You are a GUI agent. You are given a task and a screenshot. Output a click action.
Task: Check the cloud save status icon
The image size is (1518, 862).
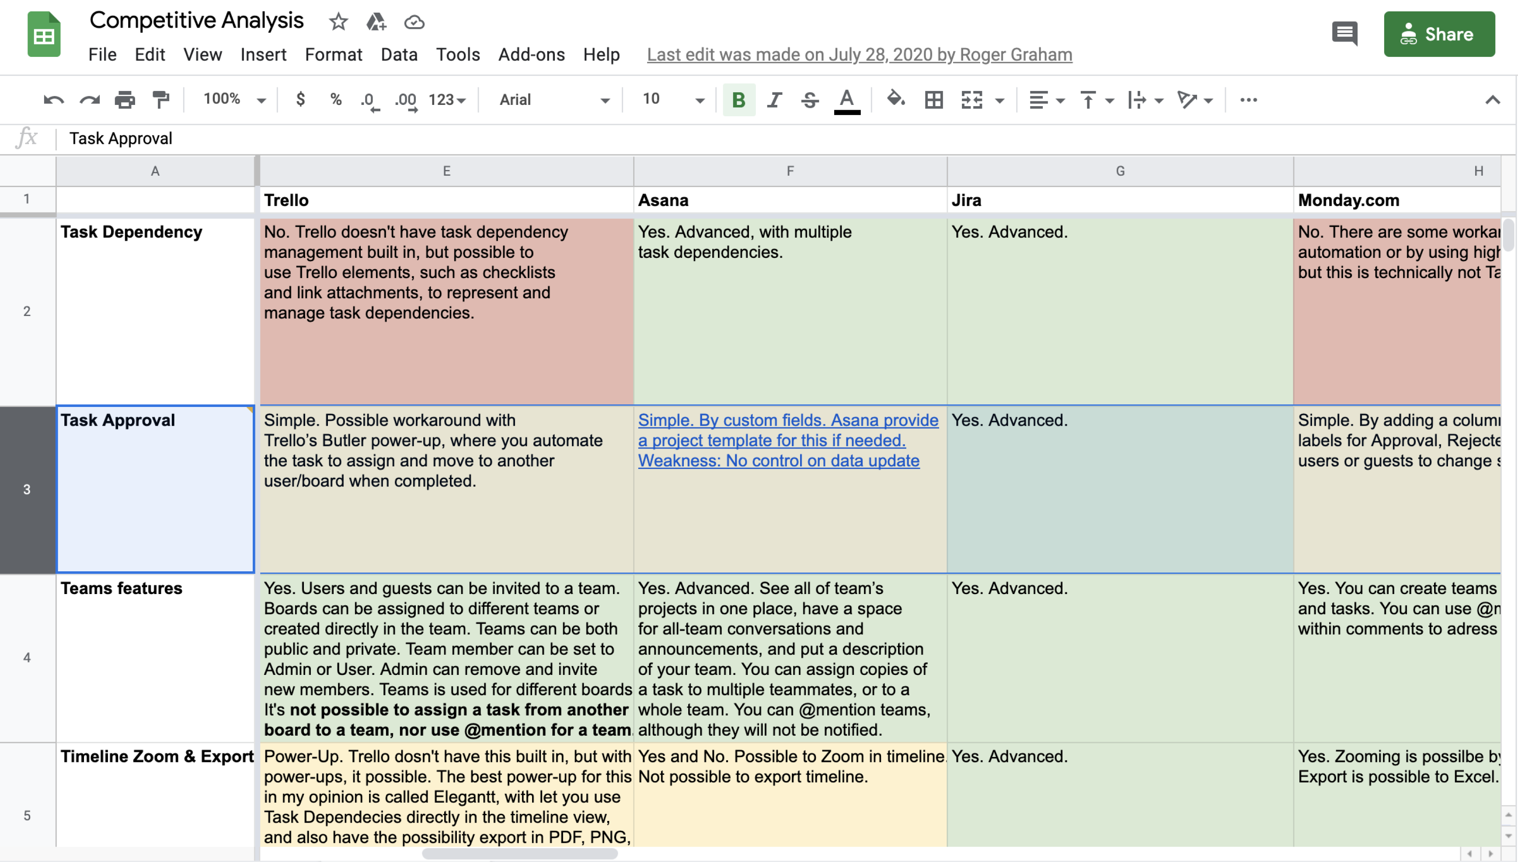coord(414,22)
